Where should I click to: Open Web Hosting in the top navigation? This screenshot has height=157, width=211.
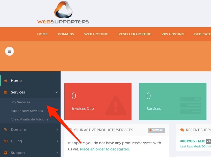(x=96, y=34)
